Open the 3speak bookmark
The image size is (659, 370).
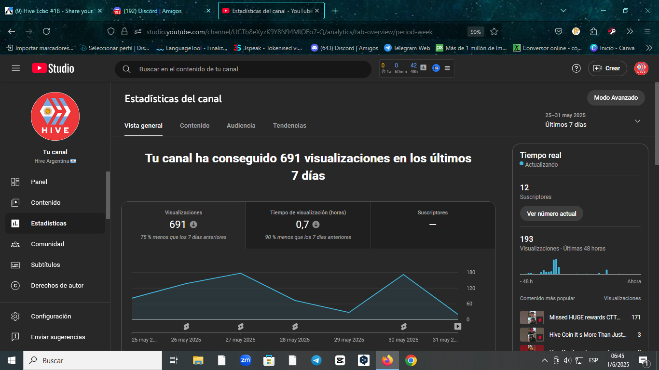268,48
